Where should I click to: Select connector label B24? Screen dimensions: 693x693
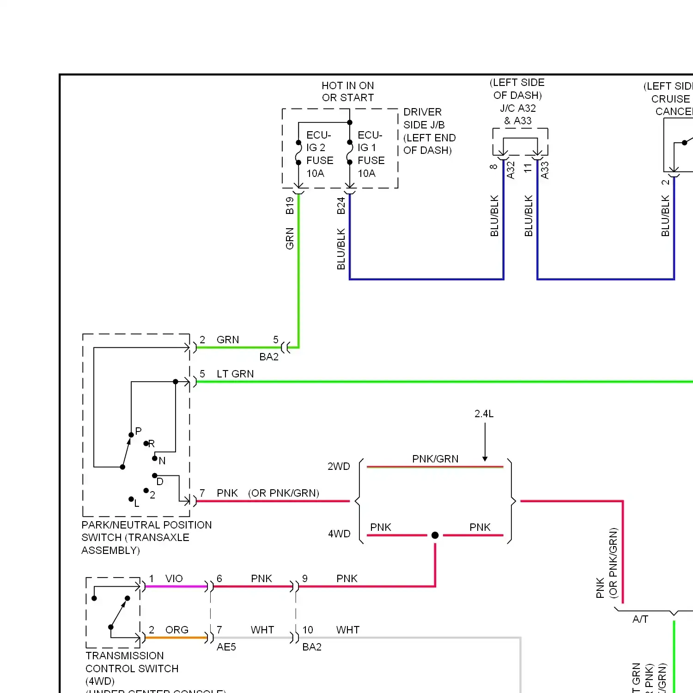tap(341, 206)
